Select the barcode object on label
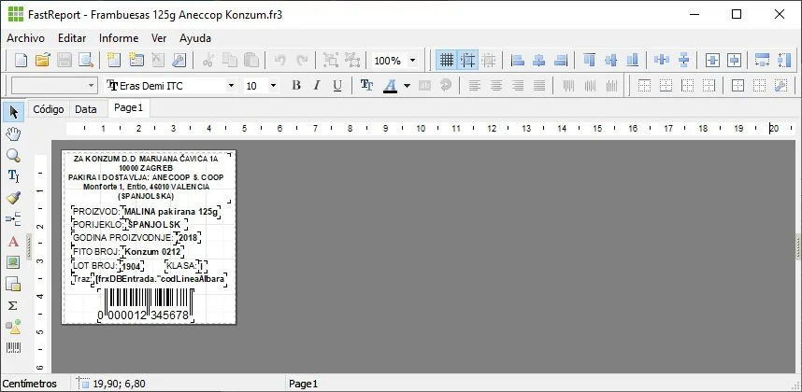This screenshot has height=392, width=802. (146, 305)
